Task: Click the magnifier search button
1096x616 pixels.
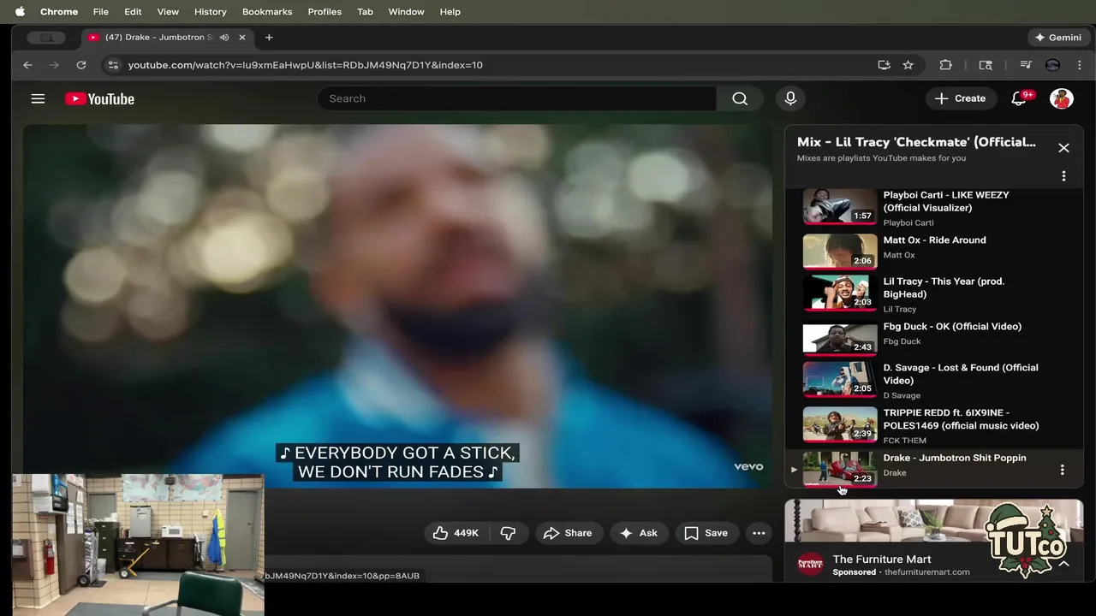Action: (740, 98)
